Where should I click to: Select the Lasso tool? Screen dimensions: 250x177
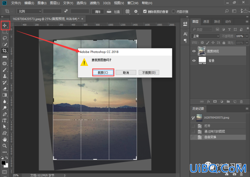(x=5, y=38)
